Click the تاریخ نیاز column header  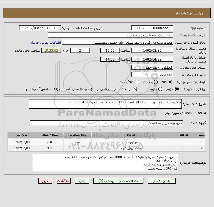click(x=22, y=135)
